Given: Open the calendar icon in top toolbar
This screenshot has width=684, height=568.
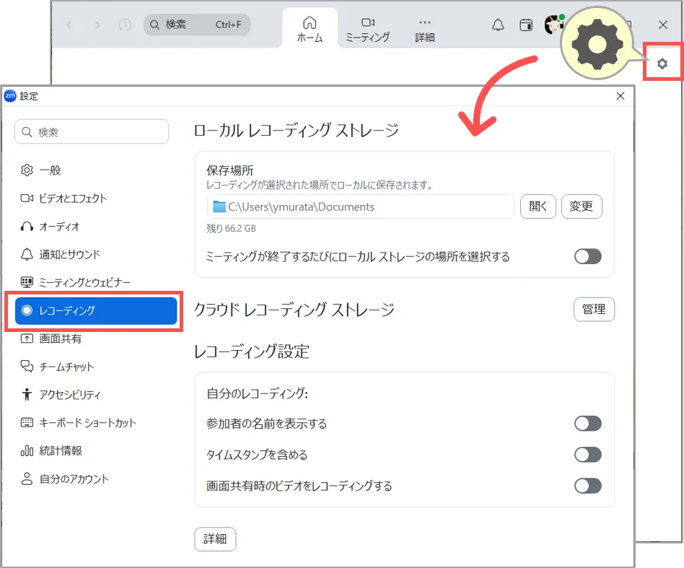Looking at the screenshot, I should pos(526,25).
